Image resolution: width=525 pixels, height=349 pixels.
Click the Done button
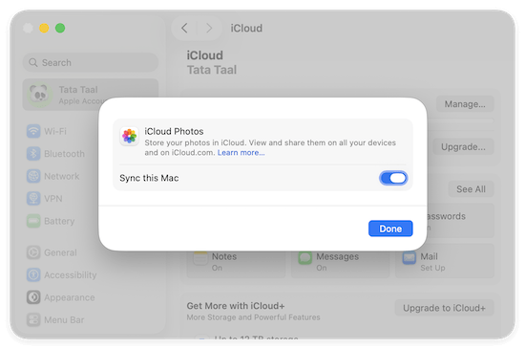(x=390, y=229)
